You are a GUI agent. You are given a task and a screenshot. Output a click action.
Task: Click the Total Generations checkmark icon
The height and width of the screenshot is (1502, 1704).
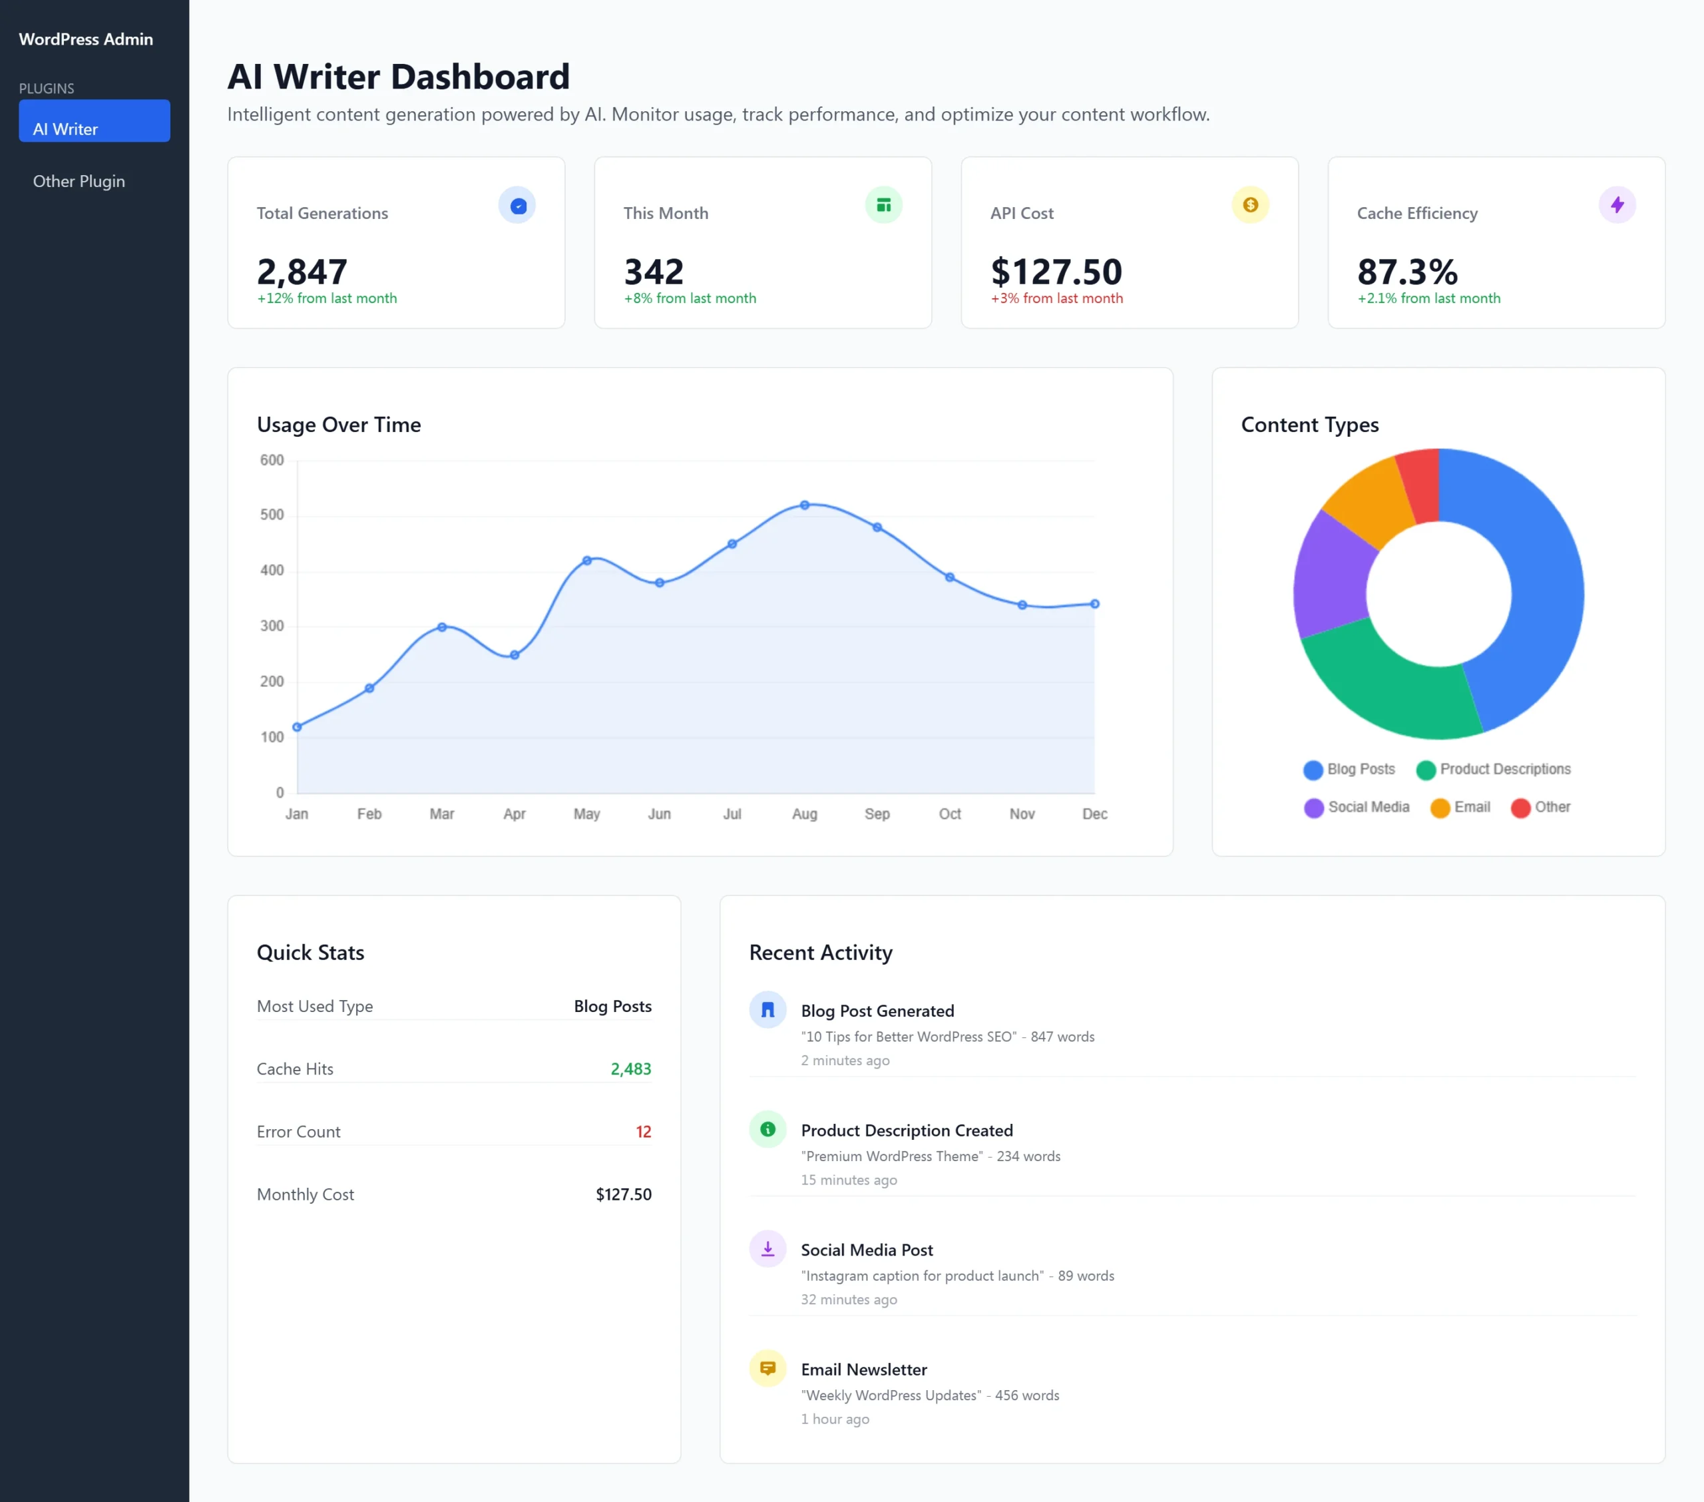[517, 205]
